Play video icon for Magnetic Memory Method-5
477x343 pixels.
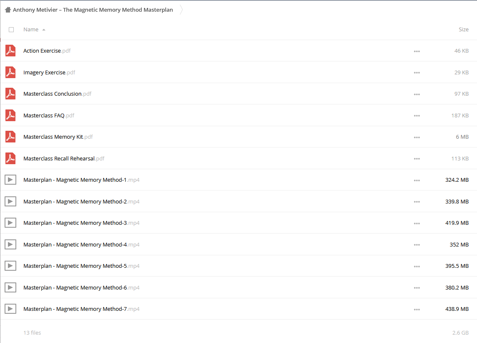[x=10, y=266]
